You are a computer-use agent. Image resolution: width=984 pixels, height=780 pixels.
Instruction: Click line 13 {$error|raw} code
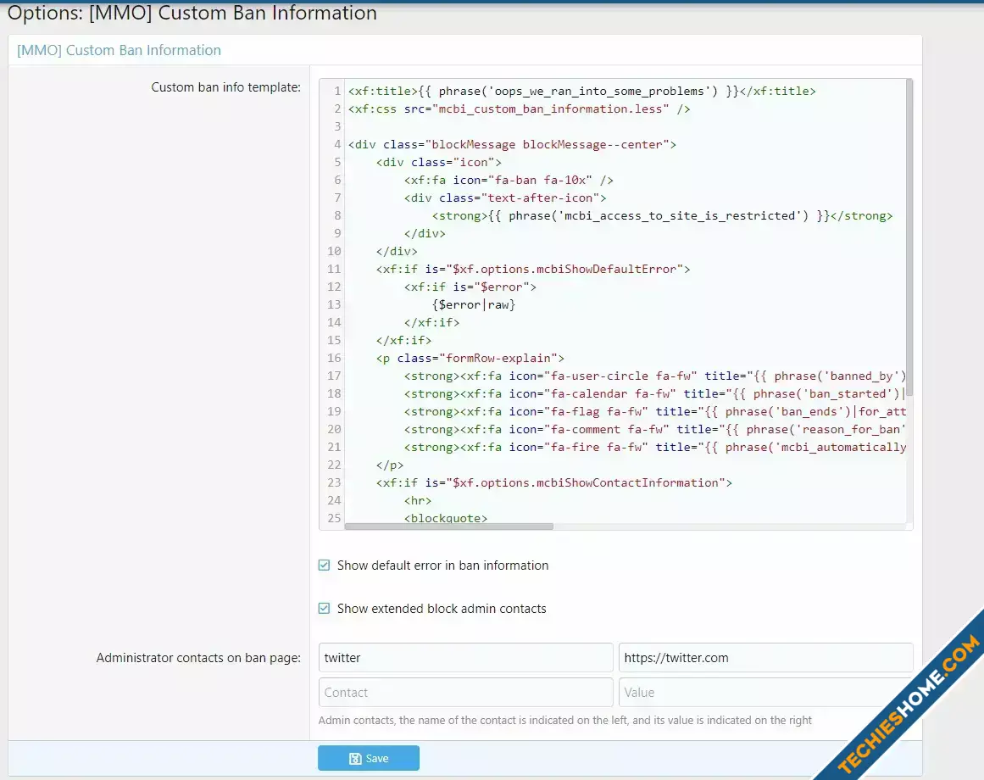coord(474,304)
